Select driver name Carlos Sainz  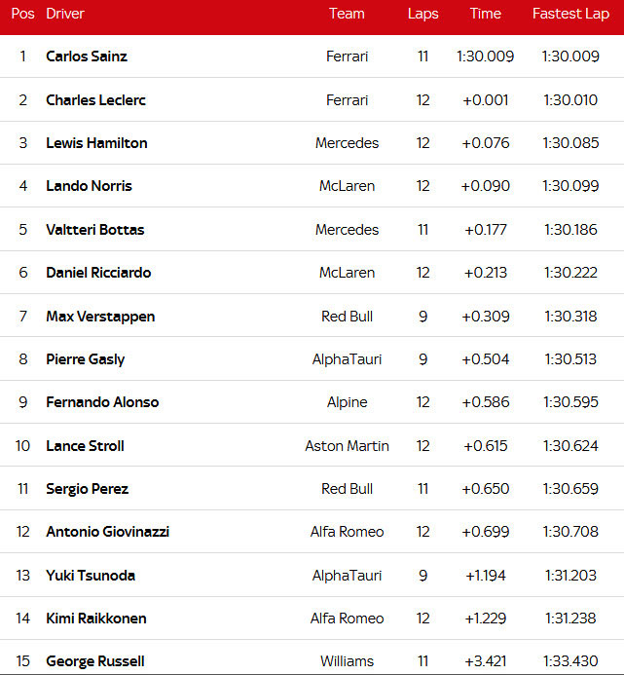pos(87,56)
